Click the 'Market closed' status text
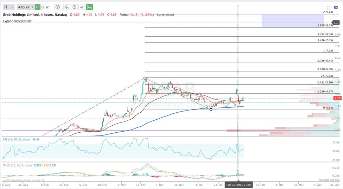The width and height of the screenshot is (343, 189). [x=165, y=15]
